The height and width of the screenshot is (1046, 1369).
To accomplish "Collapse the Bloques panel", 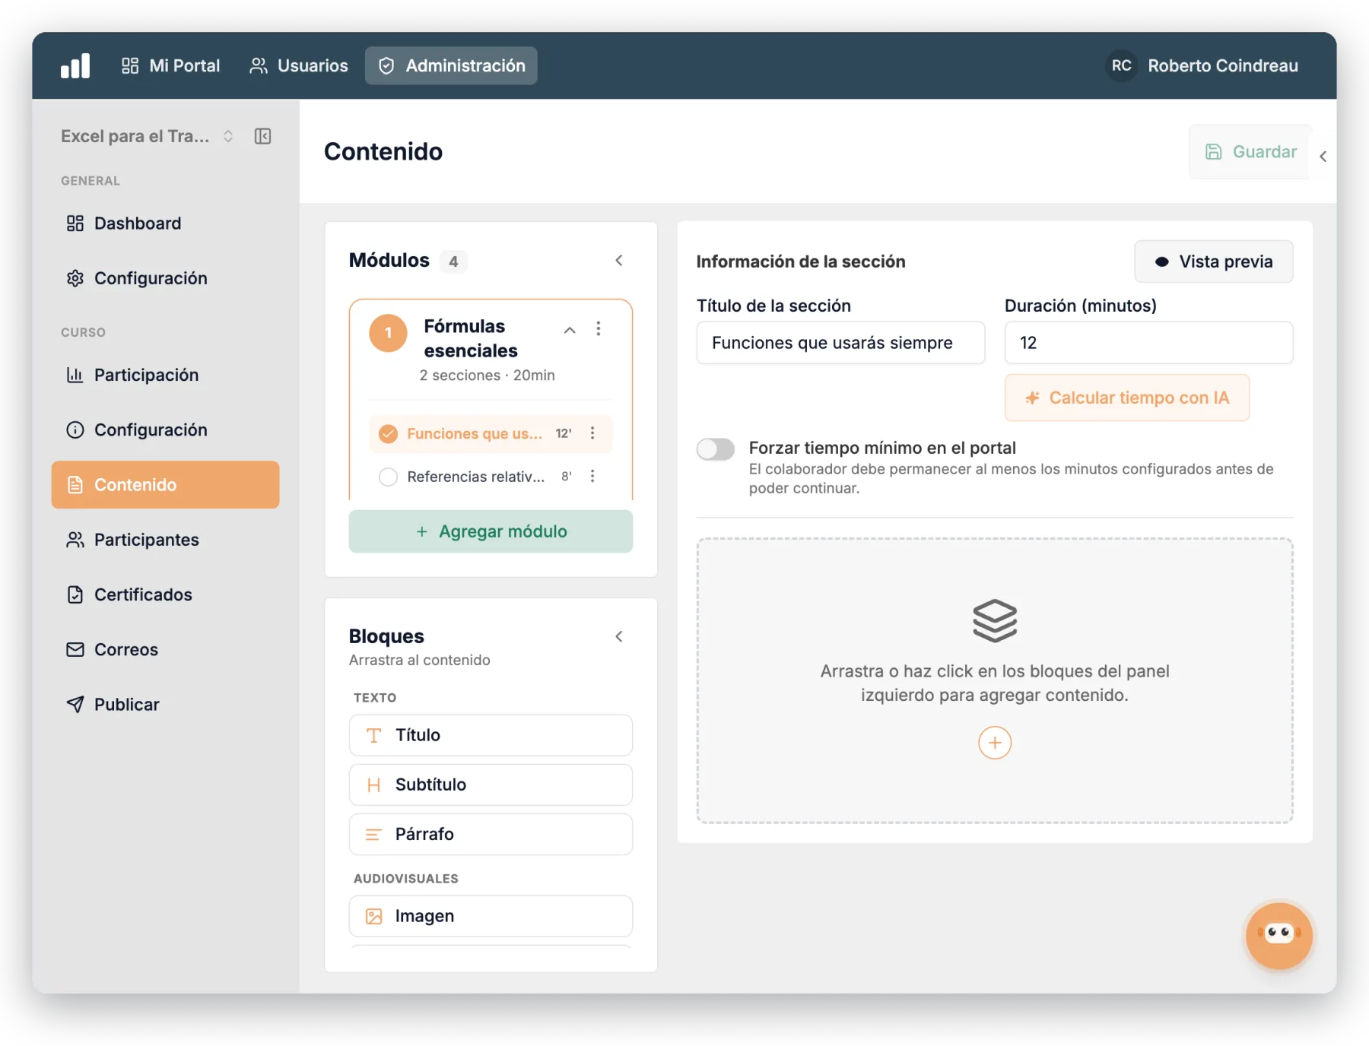I will coord(619,636).
